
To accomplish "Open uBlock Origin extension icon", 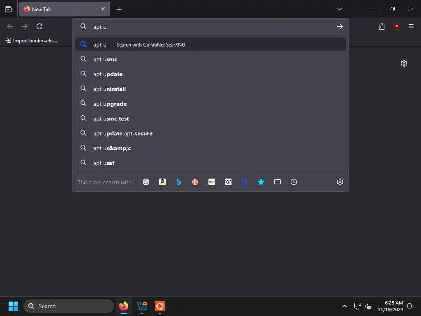I will click(396, 26).
